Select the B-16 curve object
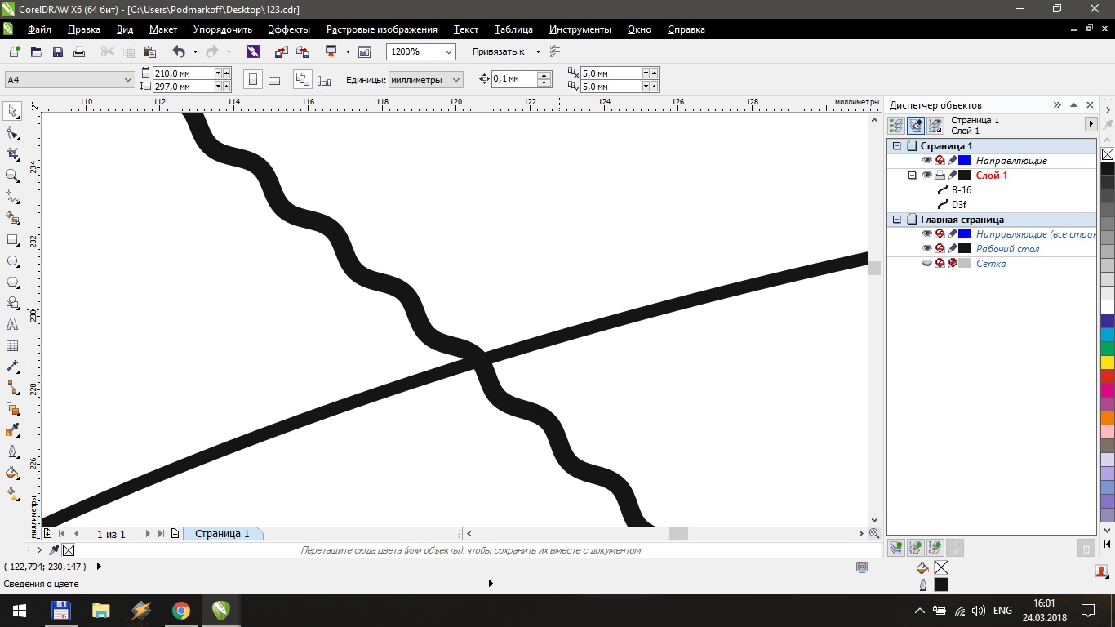 point(961,190)
